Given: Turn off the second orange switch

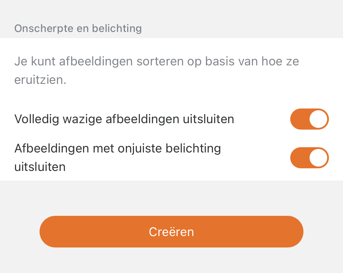Looking at the screenshot, I should pos(309,158).
